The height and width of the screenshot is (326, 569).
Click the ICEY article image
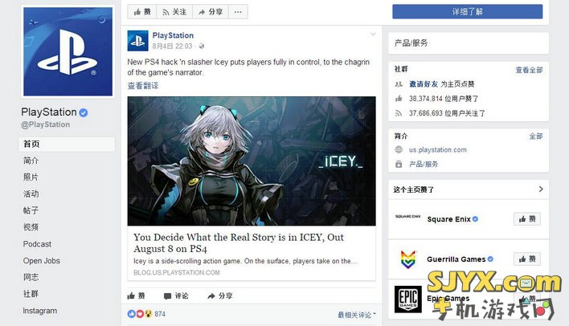(252, 161)
